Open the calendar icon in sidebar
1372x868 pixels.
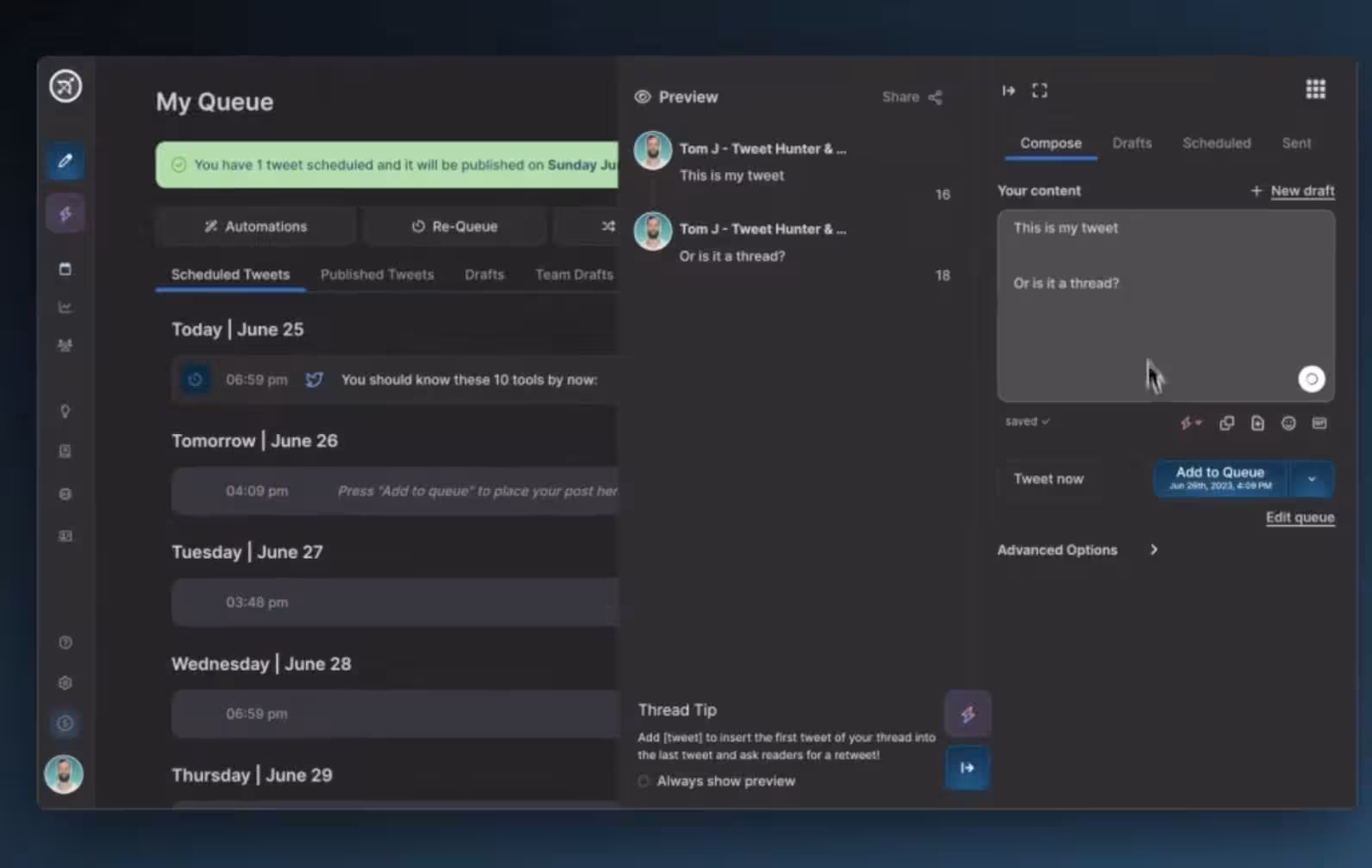point(65,270)
